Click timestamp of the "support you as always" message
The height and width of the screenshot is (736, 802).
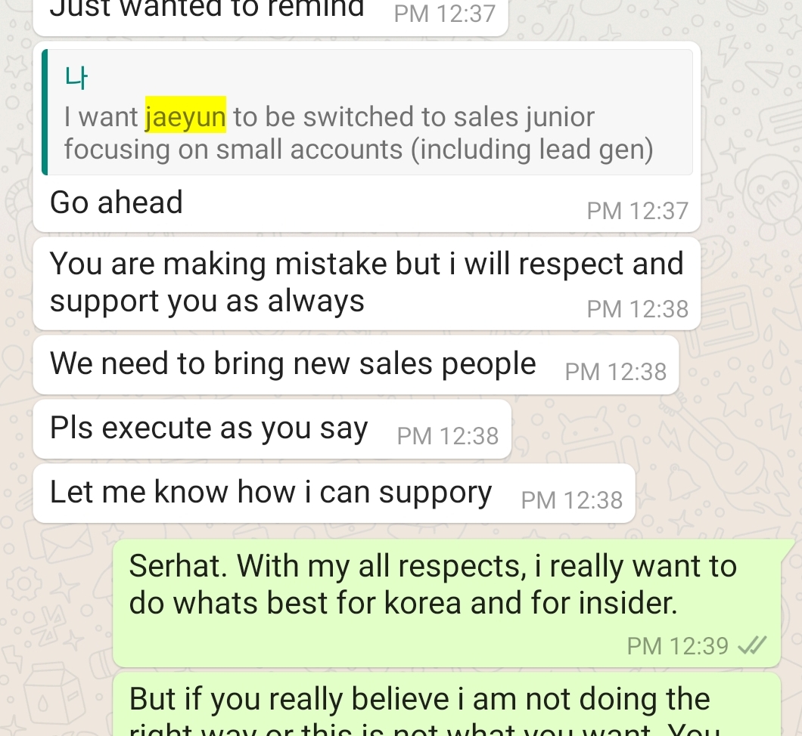click(x=637, y=309)
